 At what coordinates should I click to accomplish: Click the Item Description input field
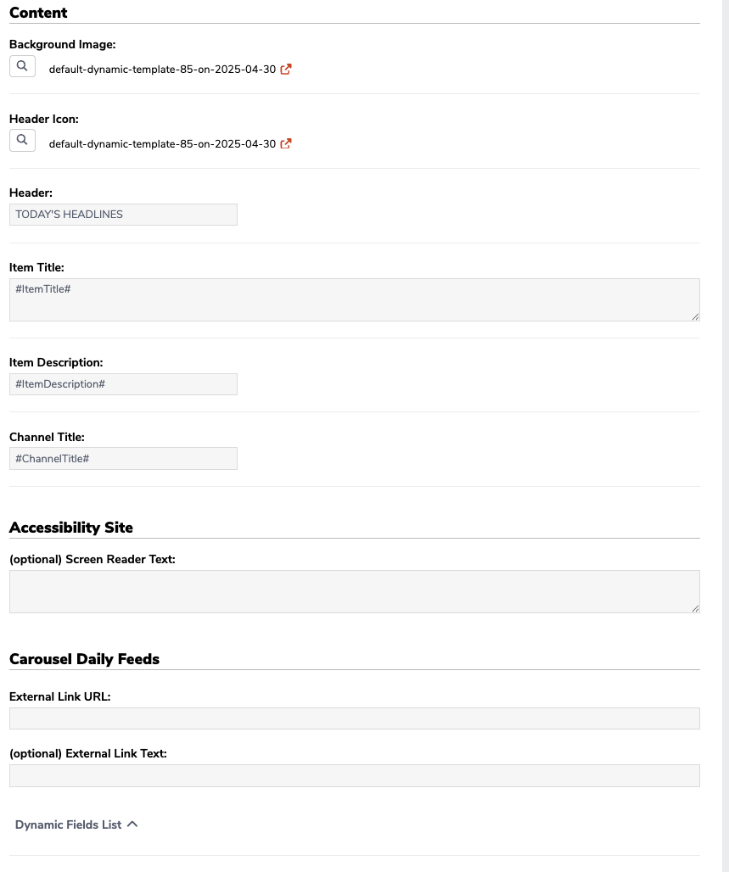click(124, 384)
